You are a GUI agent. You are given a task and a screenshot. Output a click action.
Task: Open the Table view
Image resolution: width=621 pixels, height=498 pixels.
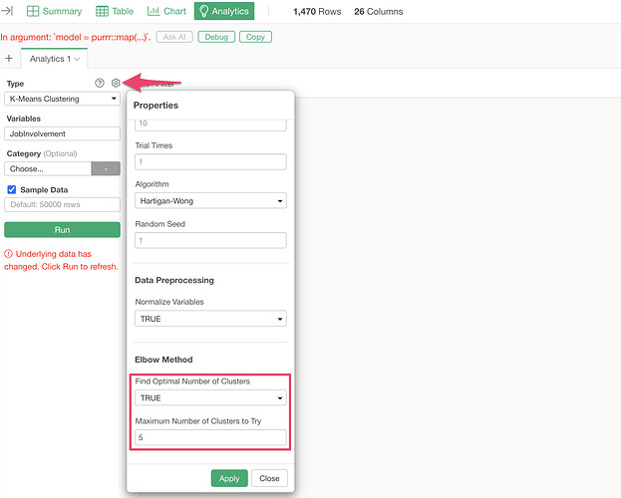pos(116,11)
